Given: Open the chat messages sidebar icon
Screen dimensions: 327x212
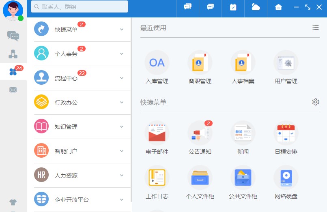Looking at the screenshot, I should coord(13,36).
